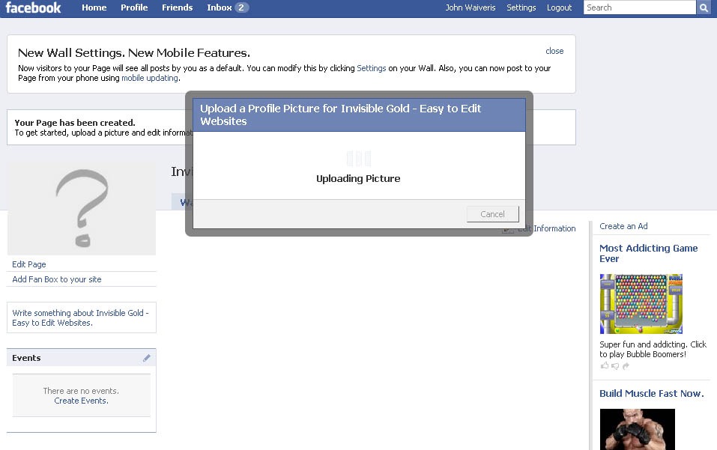This screenshot has height=450, width=717.
Task: Focus the Search input field
Action: 639,7
